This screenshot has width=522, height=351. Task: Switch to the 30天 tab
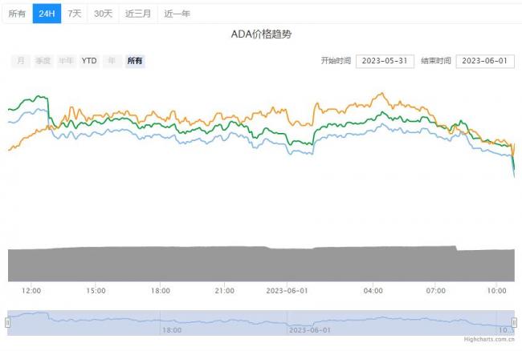[x=103, y=14]
